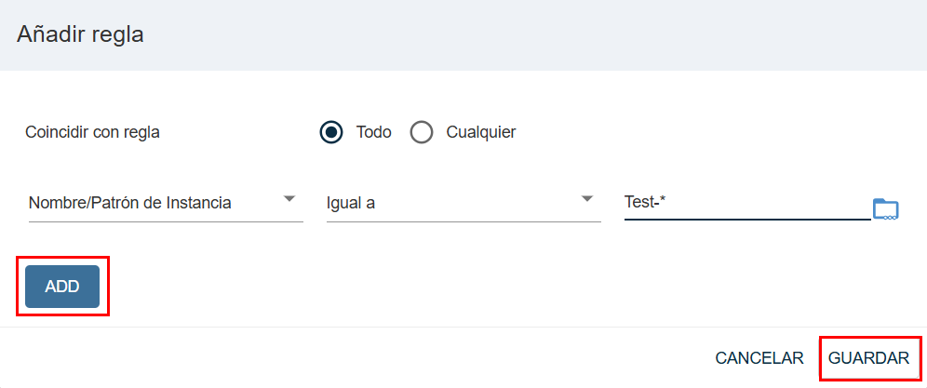Image resolution: width=927 pixels, height=388 pixels.
Task: Click the "Test-*" pattern text
Action: (645, 202)
